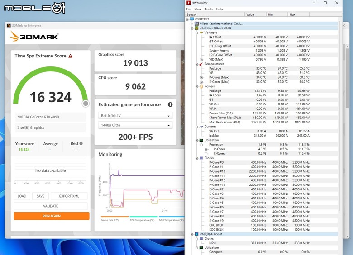Image resolution: width=353 pixels, height=255 pixels.
Task: Click the orange RUN AGAIN button
Action: [x=52, y=216]
